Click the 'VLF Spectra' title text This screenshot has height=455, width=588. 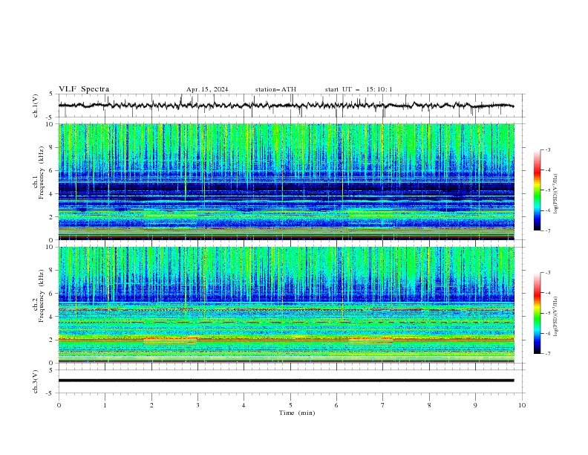pyautogui.click(x=84, y=89)
